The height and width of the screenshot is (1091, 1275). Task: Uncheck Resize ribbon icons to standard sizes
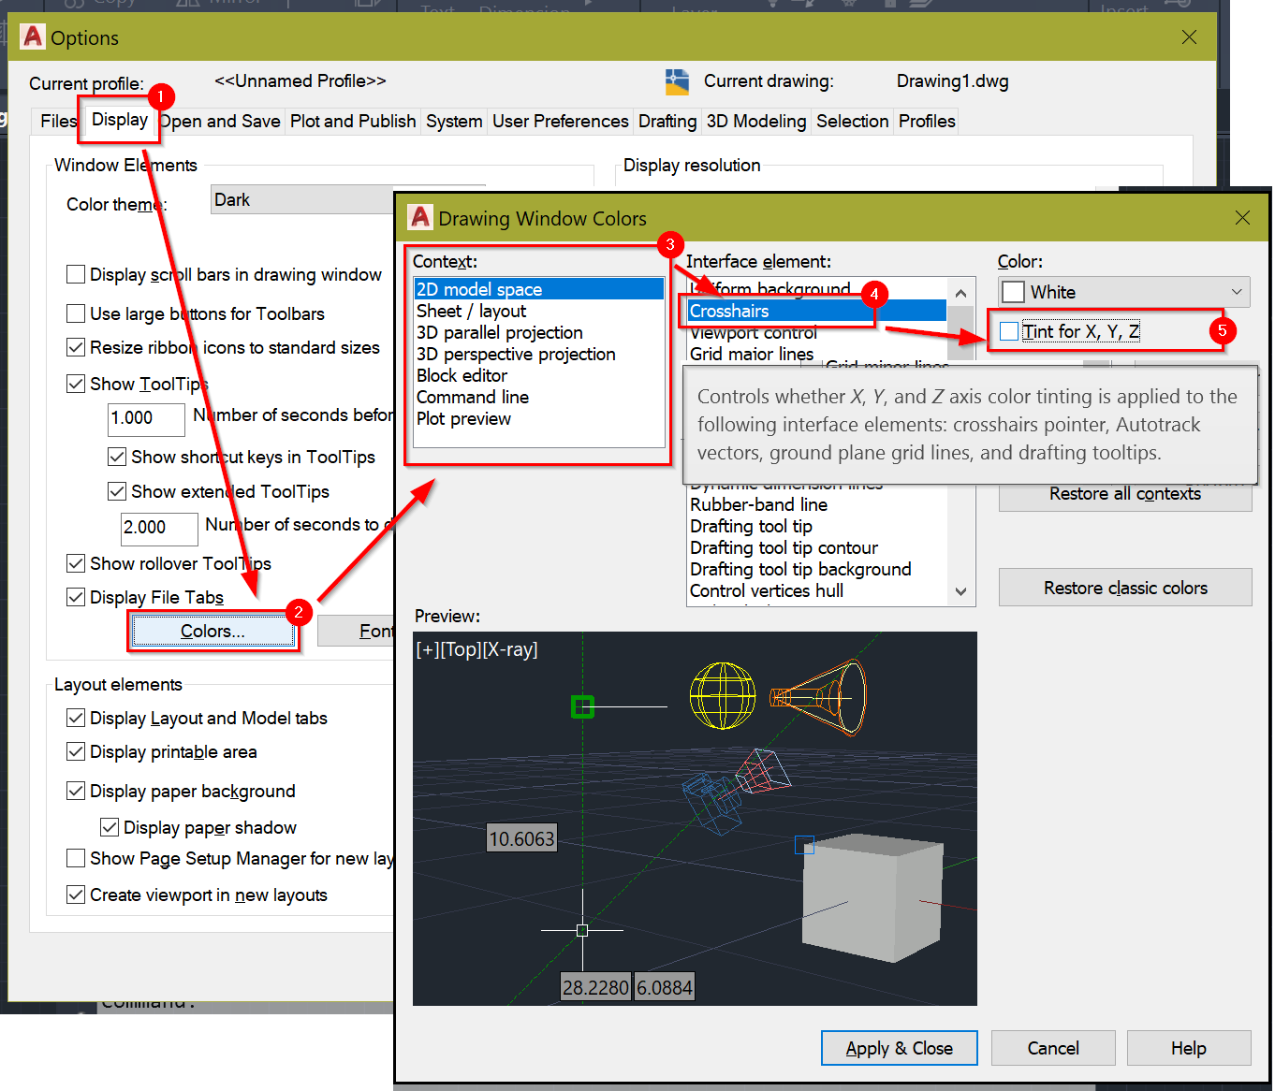tap(76, 347)
